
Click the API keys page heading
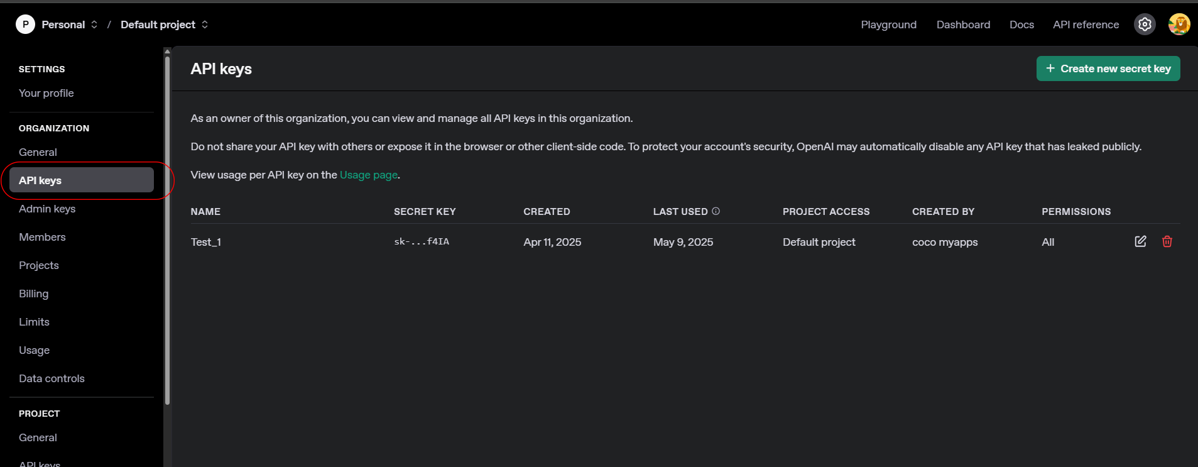(x=221, y=69)
